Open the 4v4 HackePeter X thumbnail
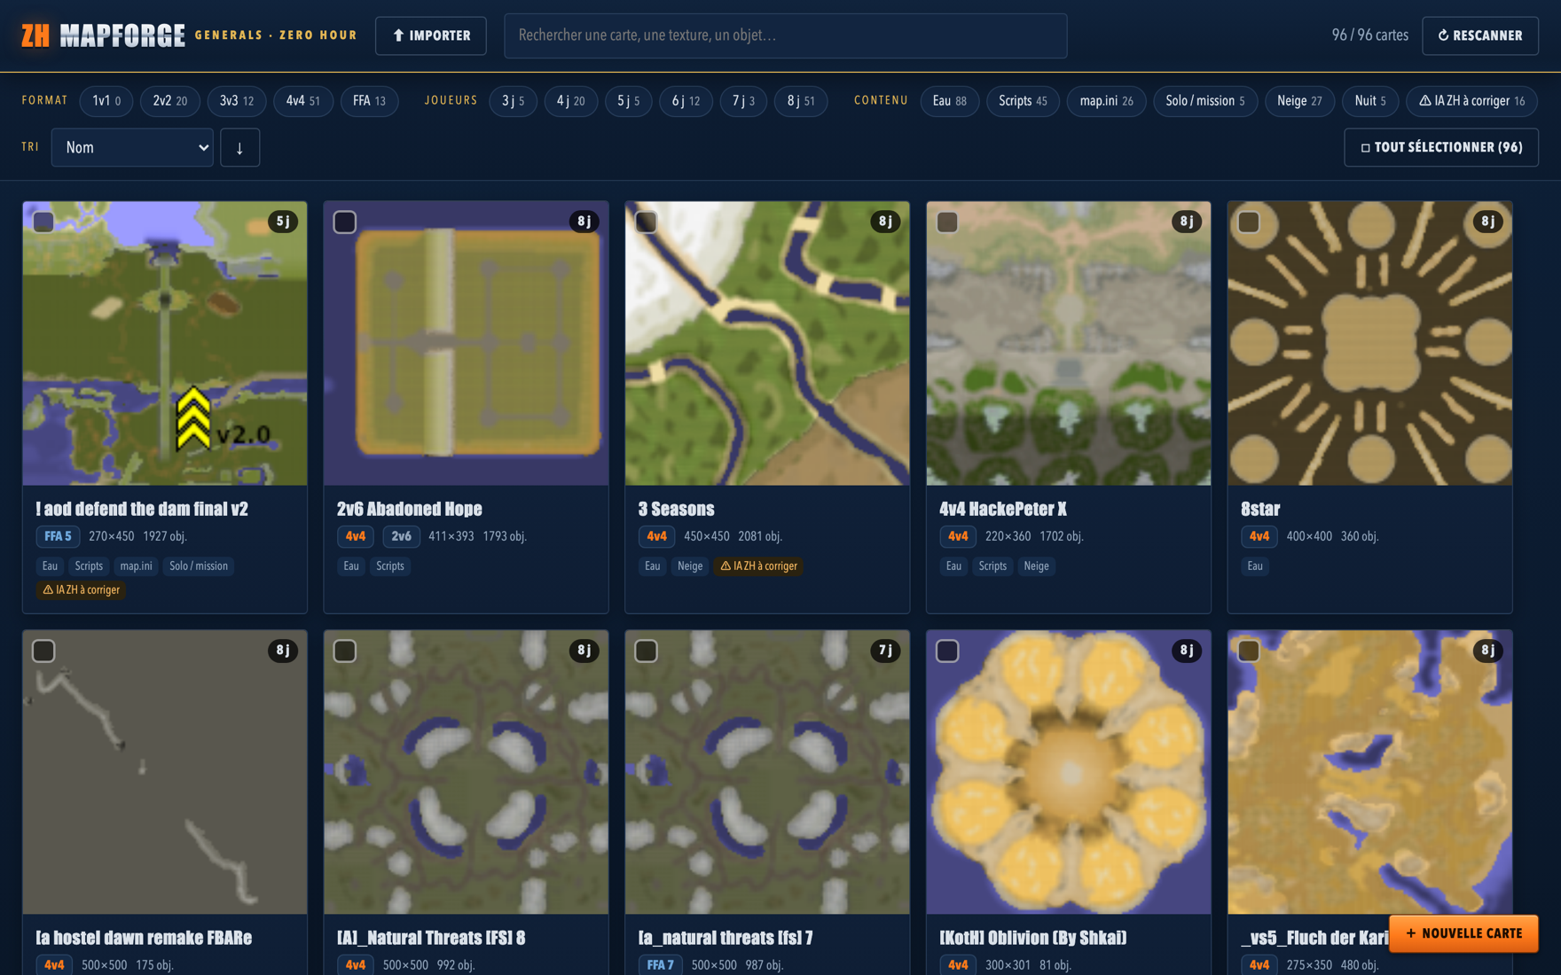1561x975 pixels. pos(1069,343)
